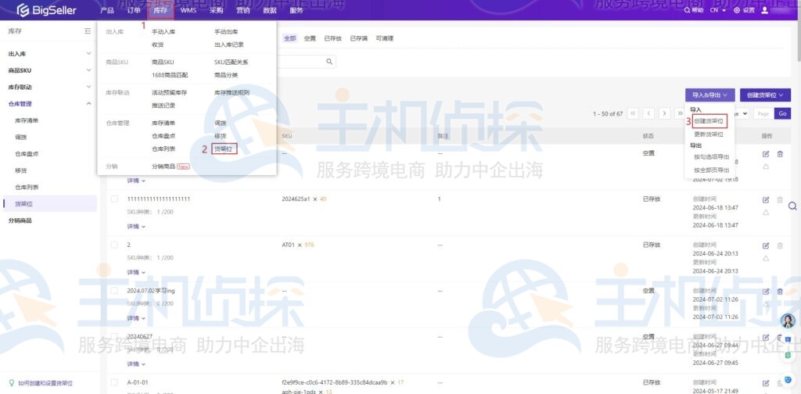Collapse the 库存 sidebar with the fold icon

pyautogui.click(x=88, y=31)
